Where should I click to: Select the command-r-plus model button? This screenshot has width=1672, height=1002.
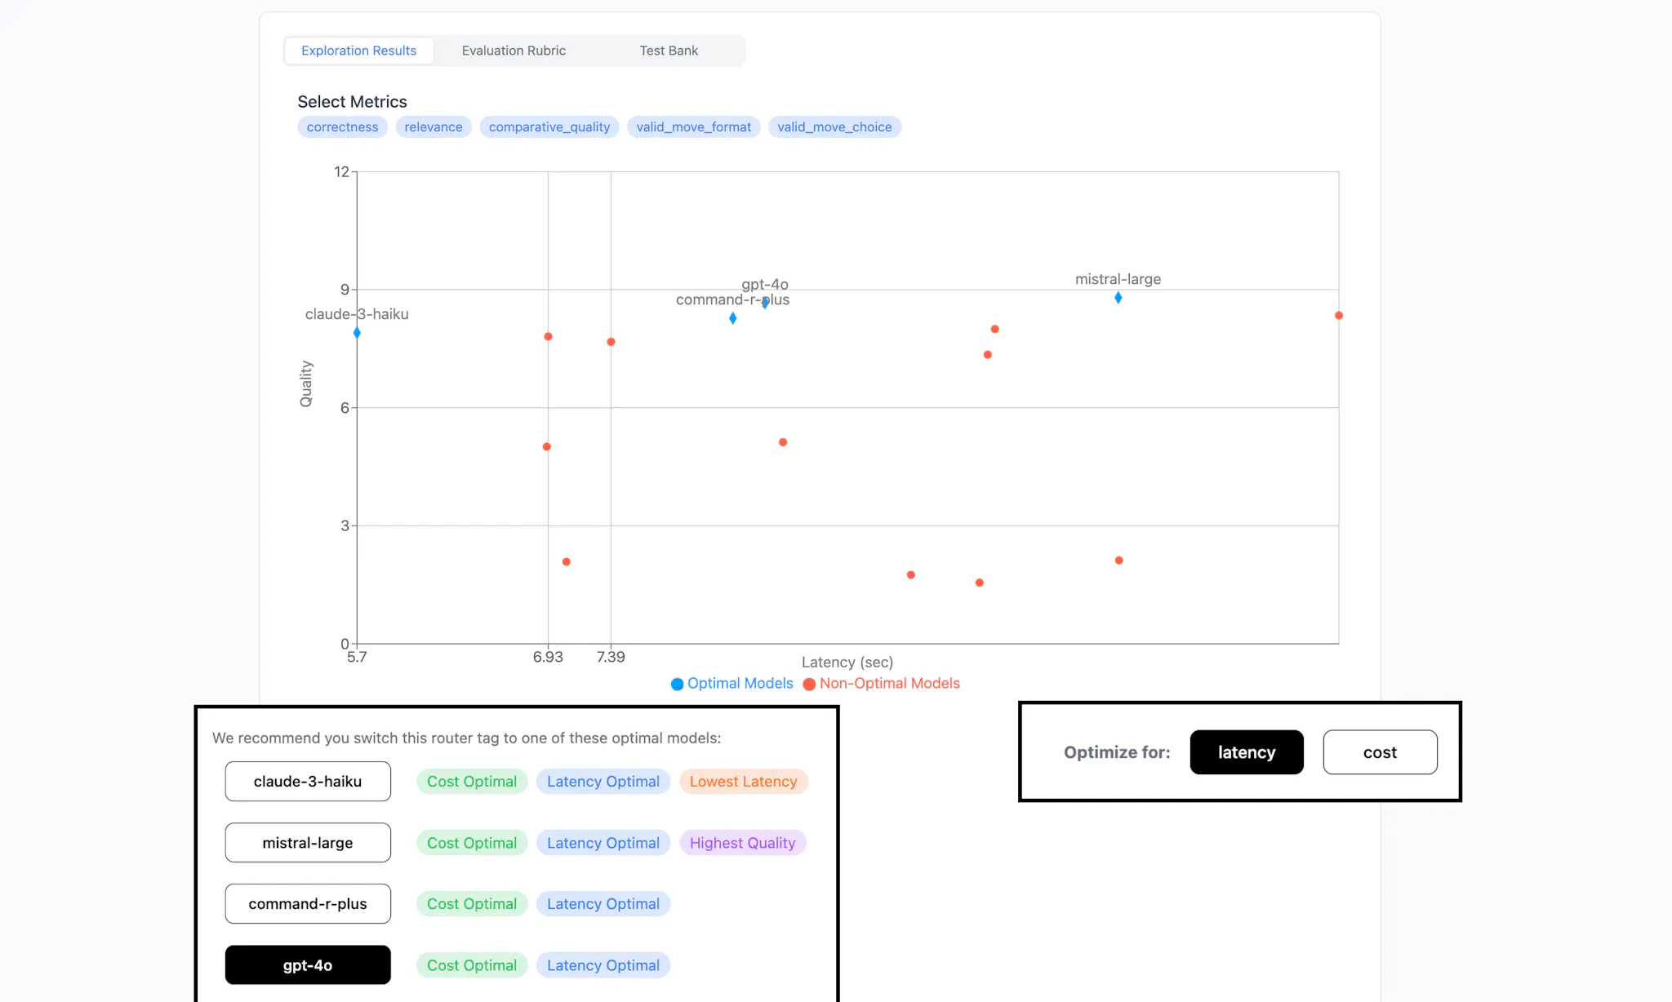tap(308, 904)
